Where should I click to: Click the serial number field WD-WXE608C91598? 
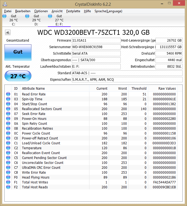96,47
